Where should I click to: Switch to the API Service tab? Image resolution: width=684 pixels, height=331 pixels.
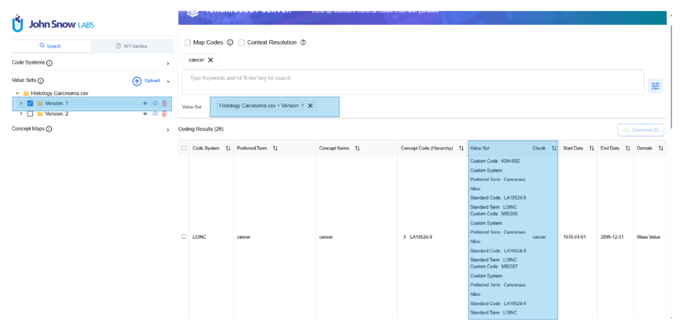click(x=132, y=46)
